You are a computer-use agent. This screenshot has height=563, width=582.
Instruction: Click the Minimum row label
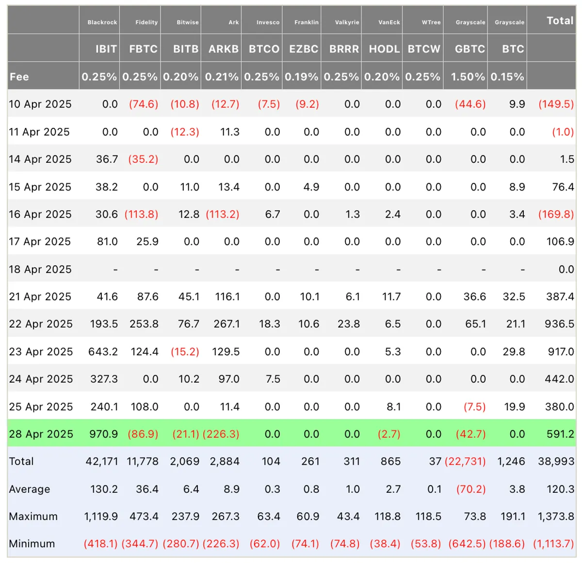coord(32,544)
